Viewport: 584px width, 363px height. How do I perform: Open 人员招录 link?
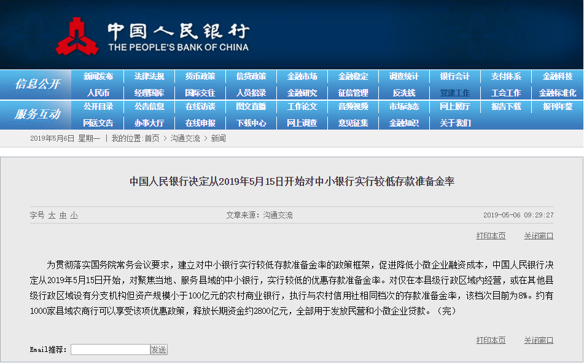click(x=251, y=93)
